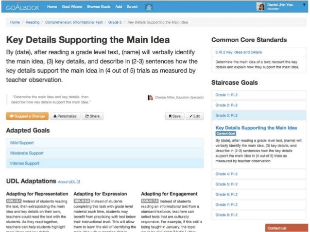Open the About UDL external link
Image resolution: width=310 pixels, height=232 pixels.
pos(69,182)
